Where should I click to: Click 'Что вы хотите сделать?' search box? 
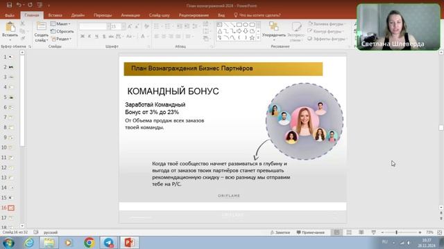257,15
